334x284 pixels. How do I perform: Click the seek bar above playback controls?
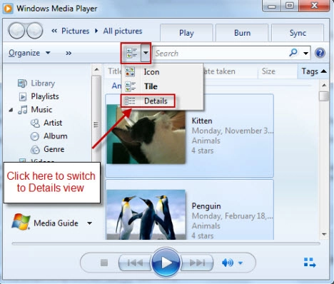(166, 243)
